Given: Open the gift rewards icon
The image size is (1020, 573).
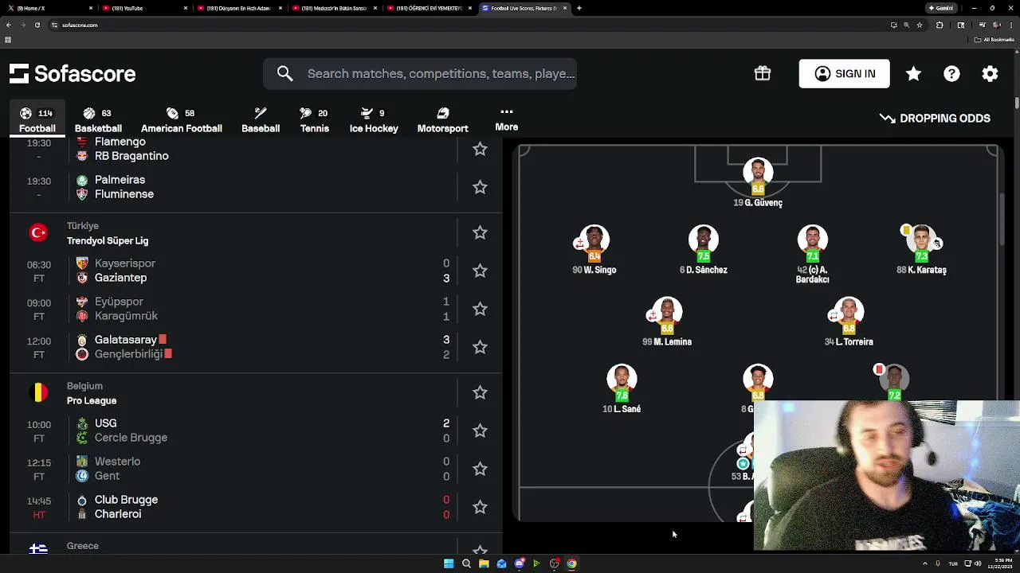Looking at the screenshot, I should click(763, 73).
